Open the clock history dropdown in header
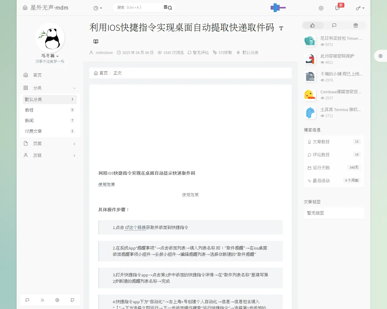387x309 pixels. (x=98, y=8)
